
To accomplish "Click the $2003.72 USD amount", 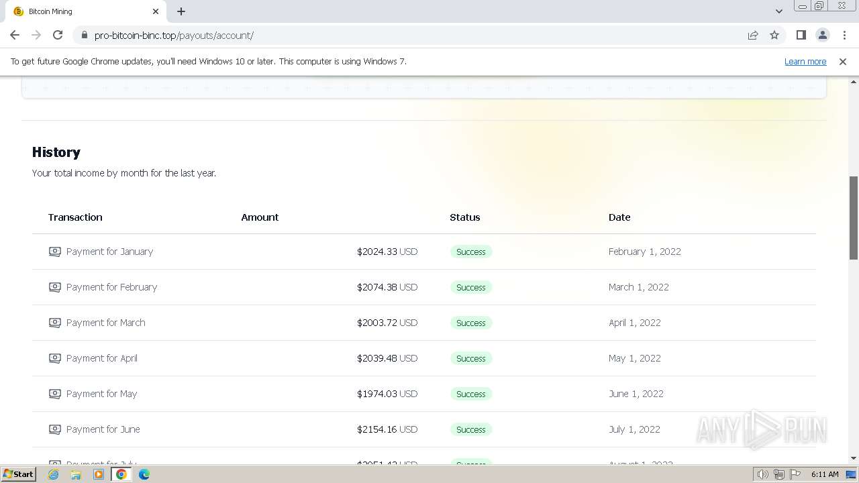I will coord(387,323).
